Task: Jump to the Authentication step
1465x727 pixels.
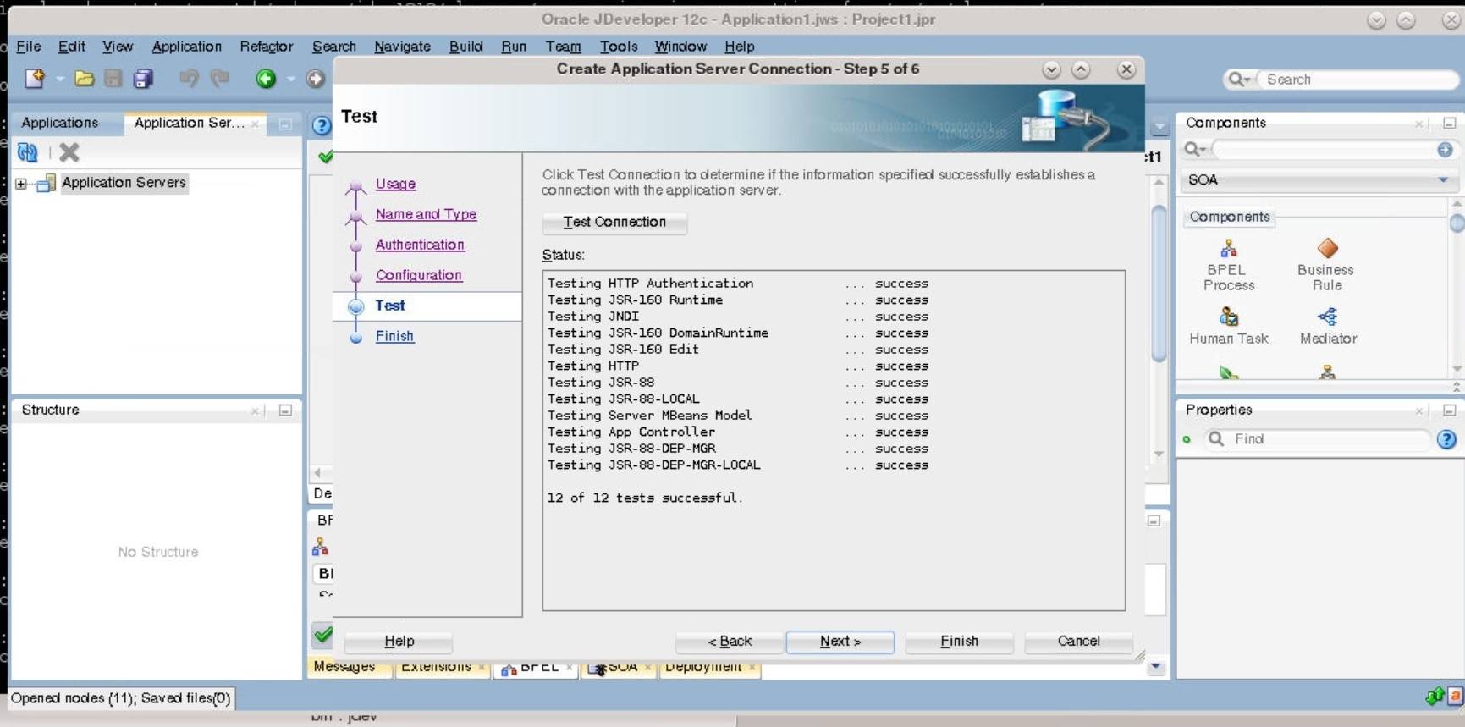Action: pyautogui.click(x=420, y=245)
